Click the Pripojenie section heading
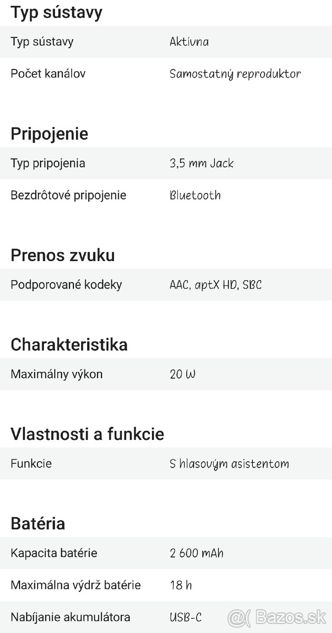332x633 pixels. tap(50, 133)
